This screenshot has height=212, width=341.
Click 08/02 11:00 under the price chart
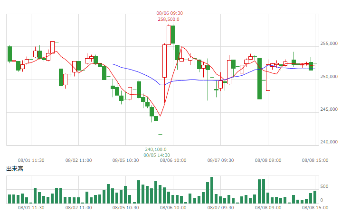(78, 160)
